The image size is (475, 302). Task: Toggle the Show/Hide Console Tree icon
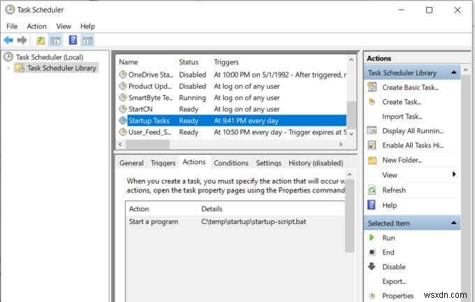point(55,40)
